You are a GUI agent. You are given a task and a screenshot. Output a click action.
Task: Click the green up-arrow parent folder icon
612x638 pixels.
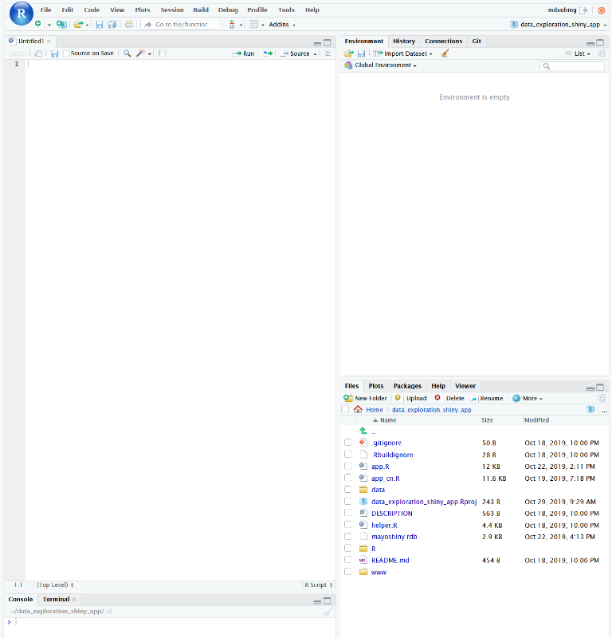(363, 431)
